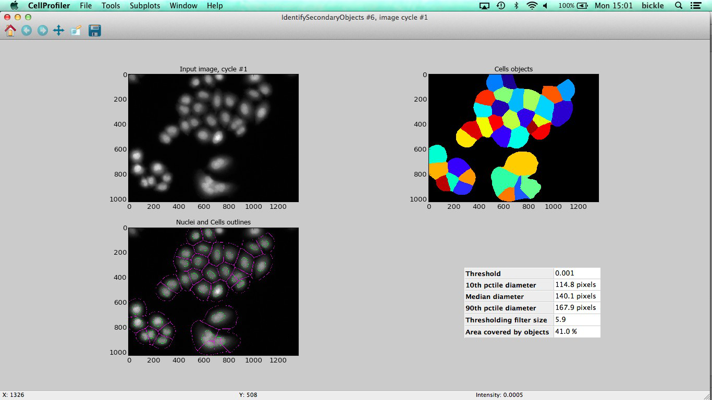Open the Wi-Fi status menu
The width and height of the screenshot is (712, 400).
[532, 6]
